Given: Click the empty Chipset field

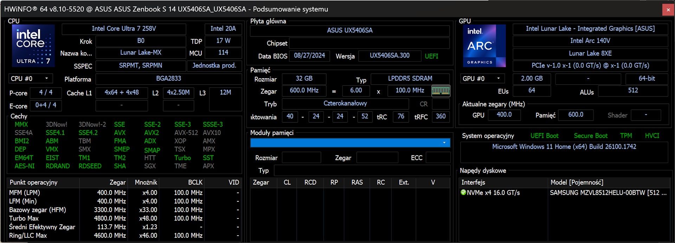Looking at the screenshot, I should tap(369, 43).
